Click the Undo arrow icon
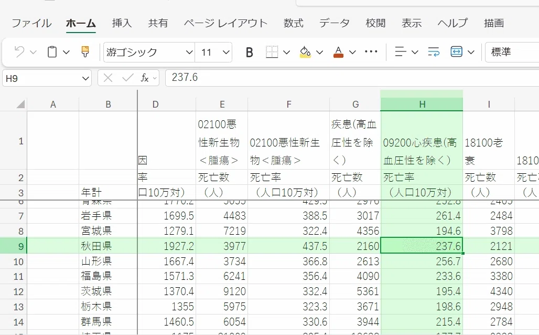Image resolution: width=539 pixels, height=335 pixels. [19, 52]
